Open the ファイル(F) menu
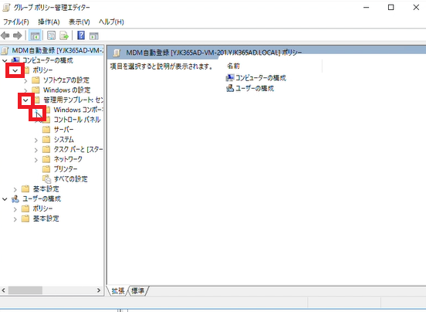This screenshot has width=426, height=312. (16, 22)
